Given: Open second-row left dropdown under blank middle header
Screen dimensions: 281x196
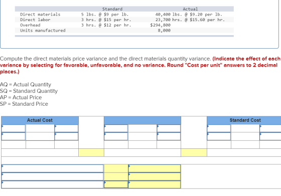Looking at the screenshot, I should pyautogui.click(x=116, y=136).
